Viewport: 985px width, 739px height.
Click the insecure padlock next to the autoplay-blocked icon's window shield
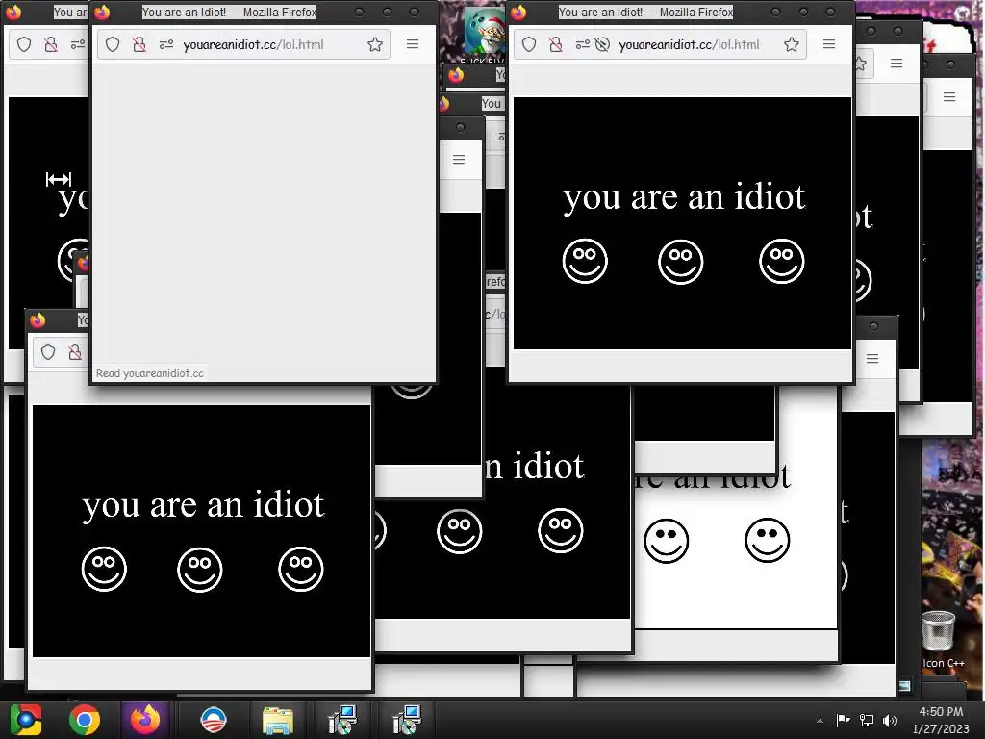point(556,44)
